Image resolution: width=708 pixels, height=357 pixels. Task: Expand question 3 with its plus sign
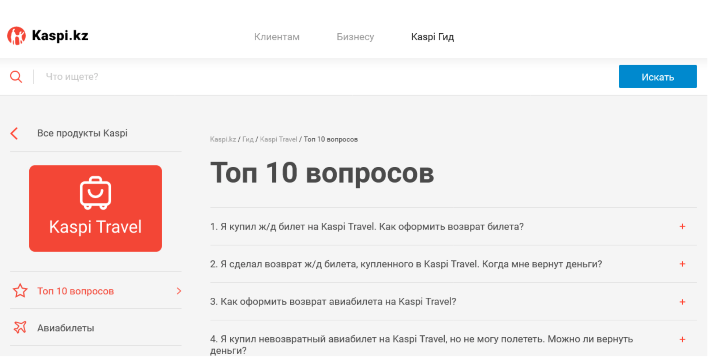click(682, 302)
